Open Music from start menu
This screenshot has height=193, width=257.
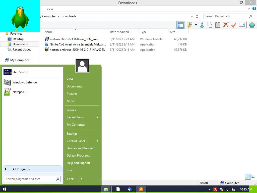point(71,101)
